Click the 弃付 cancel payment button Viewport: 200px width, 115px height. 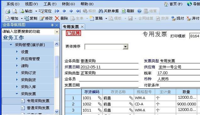(x=193, y=18)
